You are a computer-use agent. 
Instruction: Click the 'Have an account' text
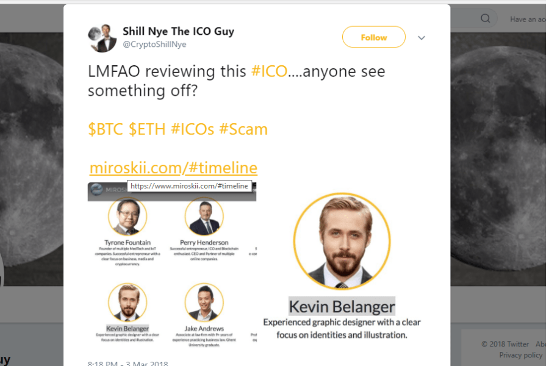pos(528,19)
